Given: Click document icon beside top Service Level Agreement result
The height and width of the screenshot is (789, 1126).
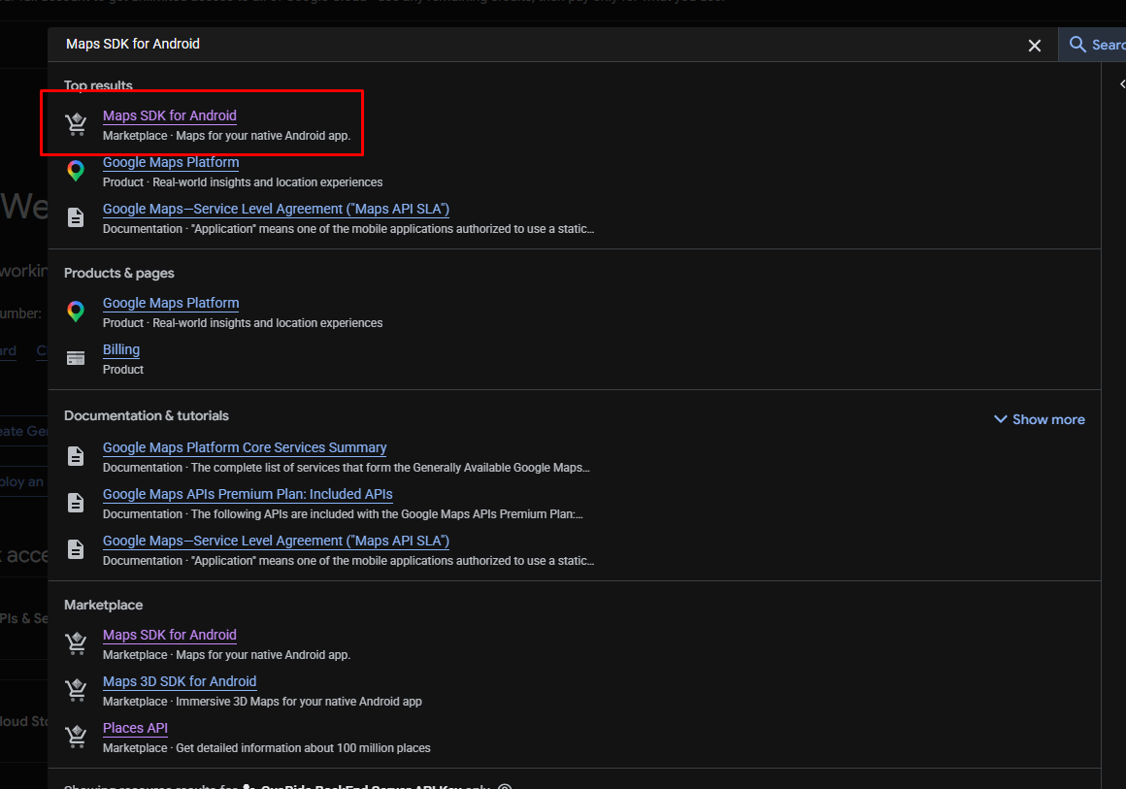Looking at the screenshot, I should point(76,217).
